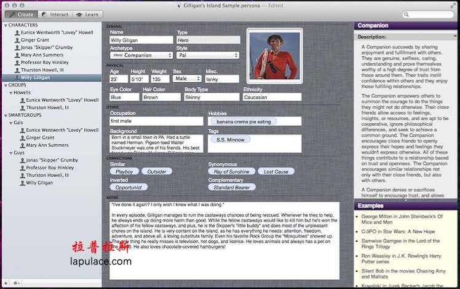Viewport: 460px width, 289px height.
Task: Select Thurston Howell, III under Guys
Action: point(47,175)
